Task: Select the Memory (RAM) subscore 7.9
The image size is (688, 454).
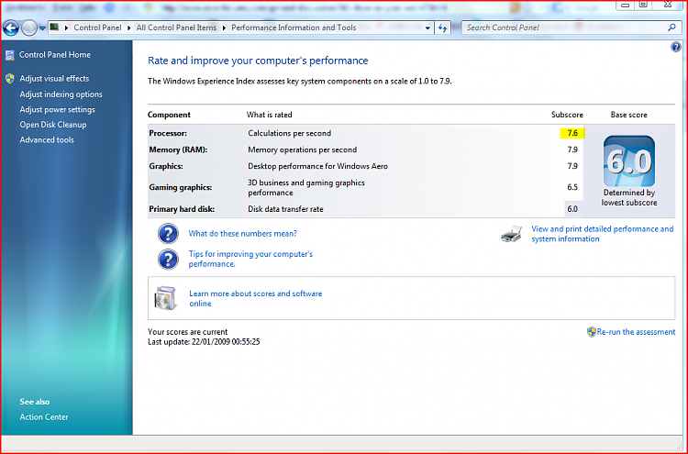Action: [572, 149]
